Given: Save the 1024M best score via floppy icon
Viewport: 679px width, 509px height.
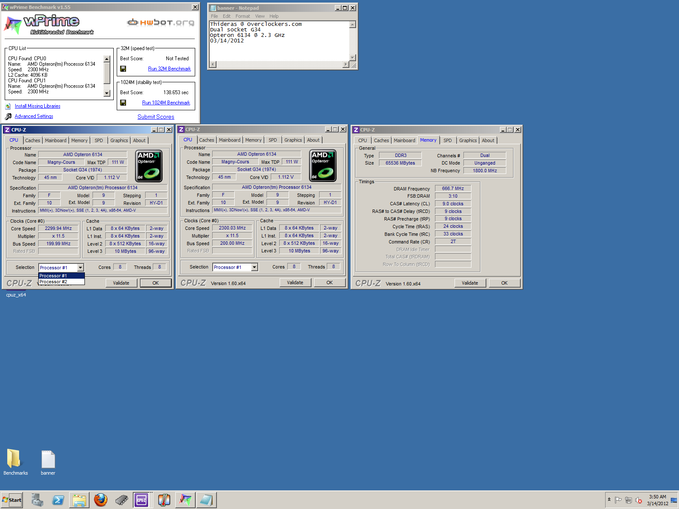Looking at the screenshot, I should pos(123,103).
